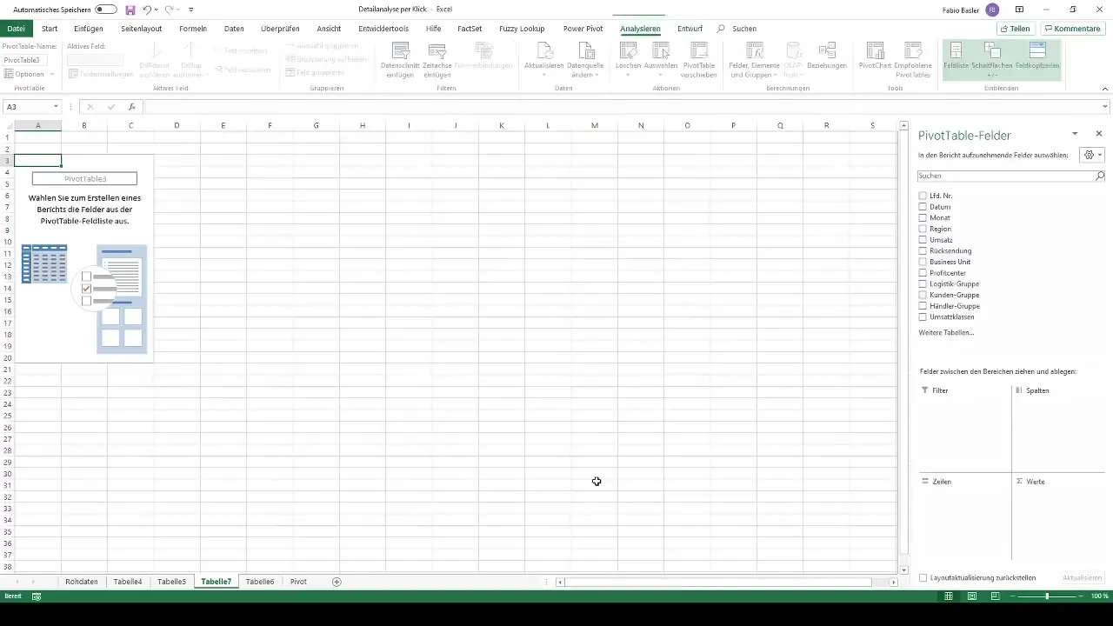Switch to the Power Pivot tab

tap(583, 29)
